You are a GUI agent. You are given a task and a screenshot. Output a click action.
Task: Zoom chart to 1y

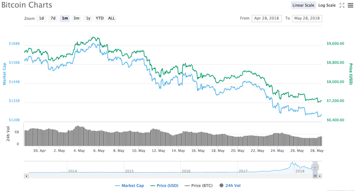pos(88,18)
